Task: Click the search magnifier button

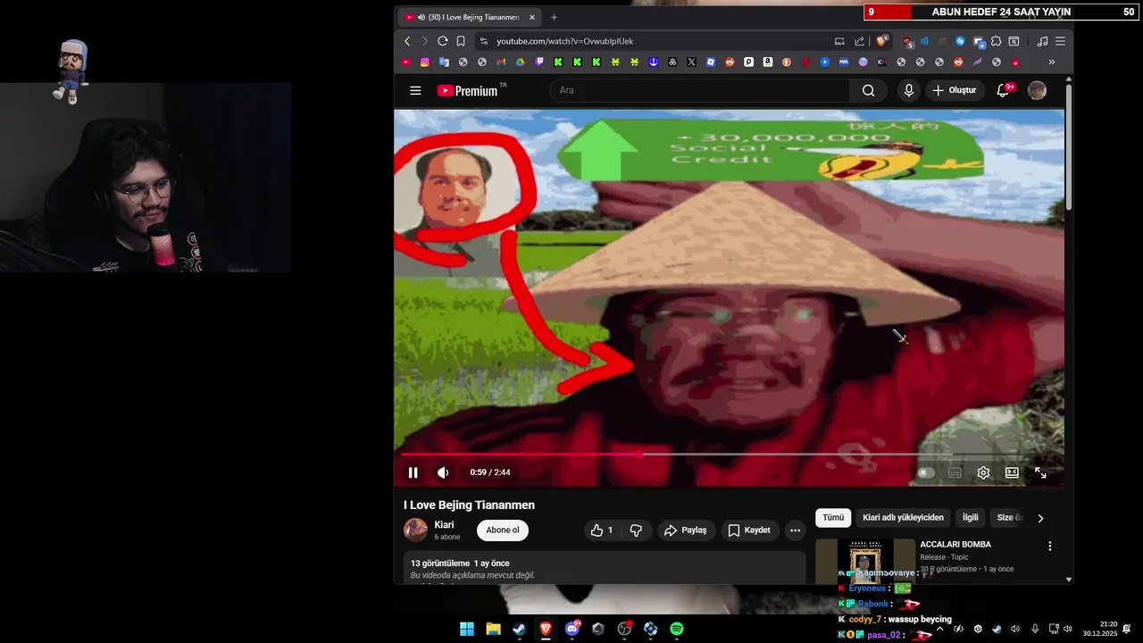Action: [869, 90]
